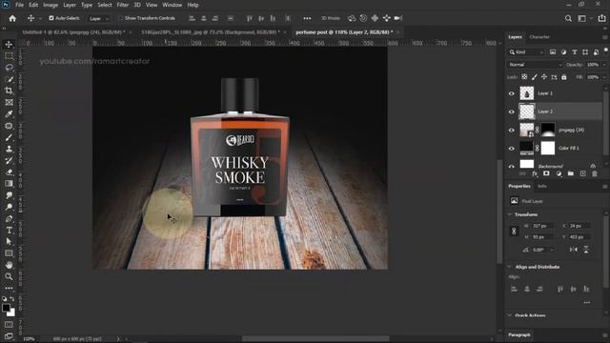610x343 pixels.
Task: Open the Window menu
Action: coord(172,5)
